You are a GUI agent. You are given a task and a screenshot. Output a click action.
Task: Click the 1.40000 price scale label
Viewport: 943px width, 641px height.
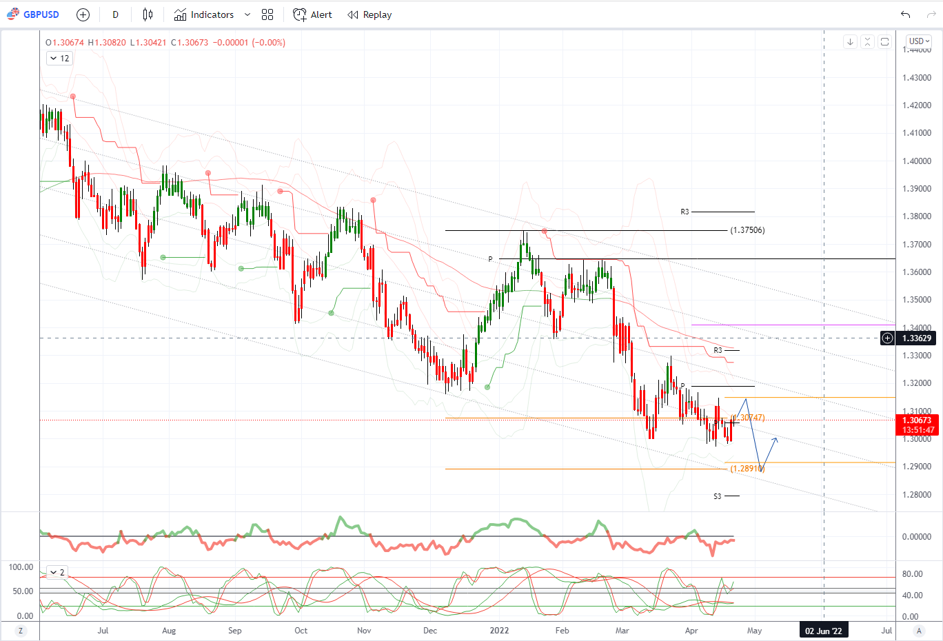(x=917, y=161)
